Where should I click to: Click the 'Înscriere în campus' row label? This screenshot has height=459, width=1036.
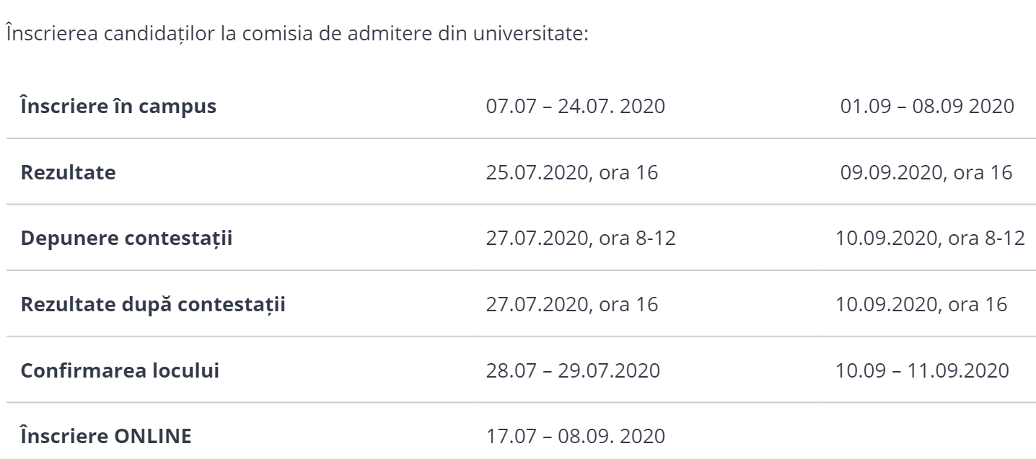pos(118,106)
